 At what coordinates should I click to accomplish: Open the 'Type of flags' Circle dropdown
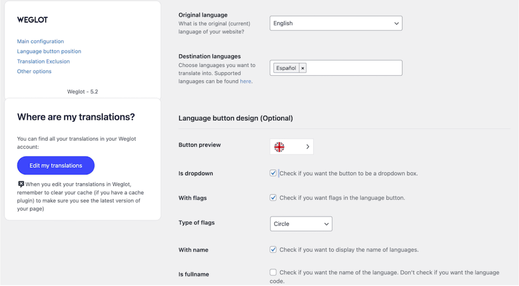pyautogui.click(x=301, y=224)
